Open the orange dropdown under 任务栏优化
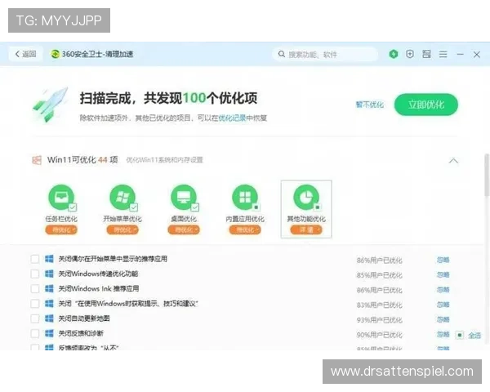 (61, 230)
